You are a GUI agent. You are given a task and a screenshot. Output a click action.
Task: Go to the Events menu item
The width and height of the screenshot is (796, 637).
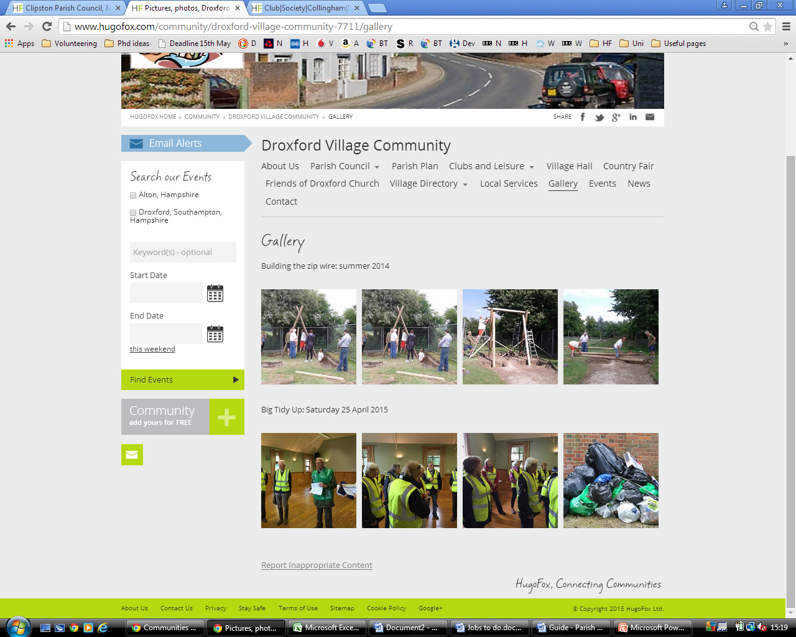(x=602, y=184)
